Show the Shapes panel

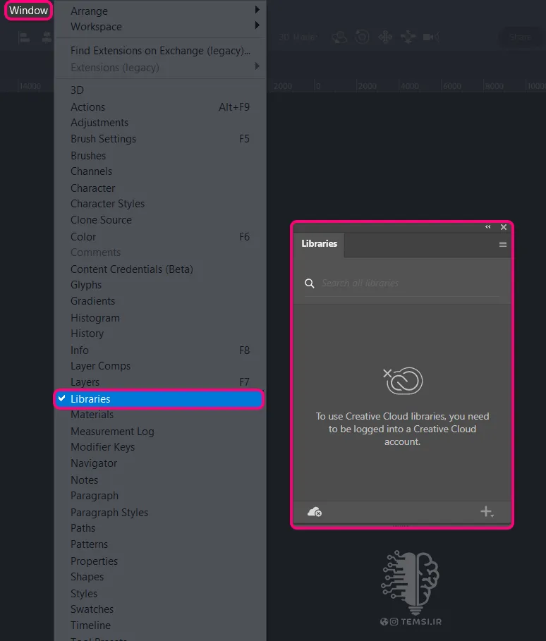click(160, 576)
